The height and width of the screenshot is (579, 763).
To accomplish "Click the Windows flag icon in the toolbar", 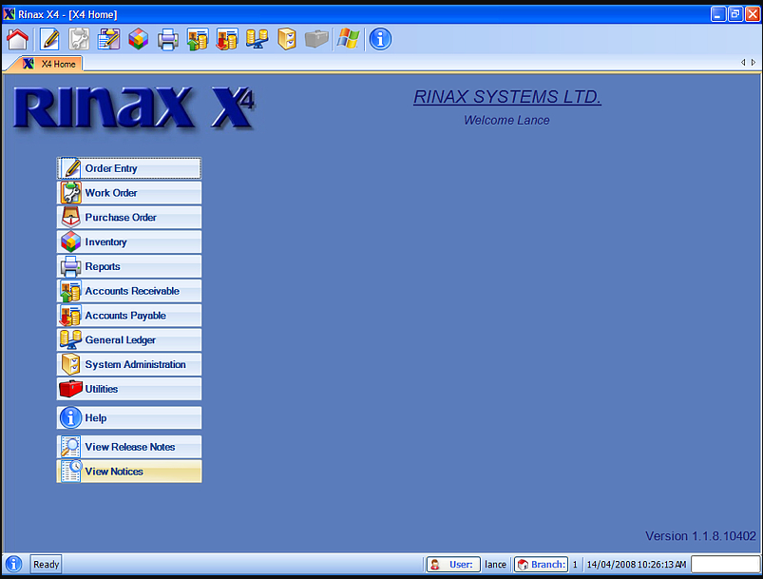I will pyautogui.click(x=349, y=39).
